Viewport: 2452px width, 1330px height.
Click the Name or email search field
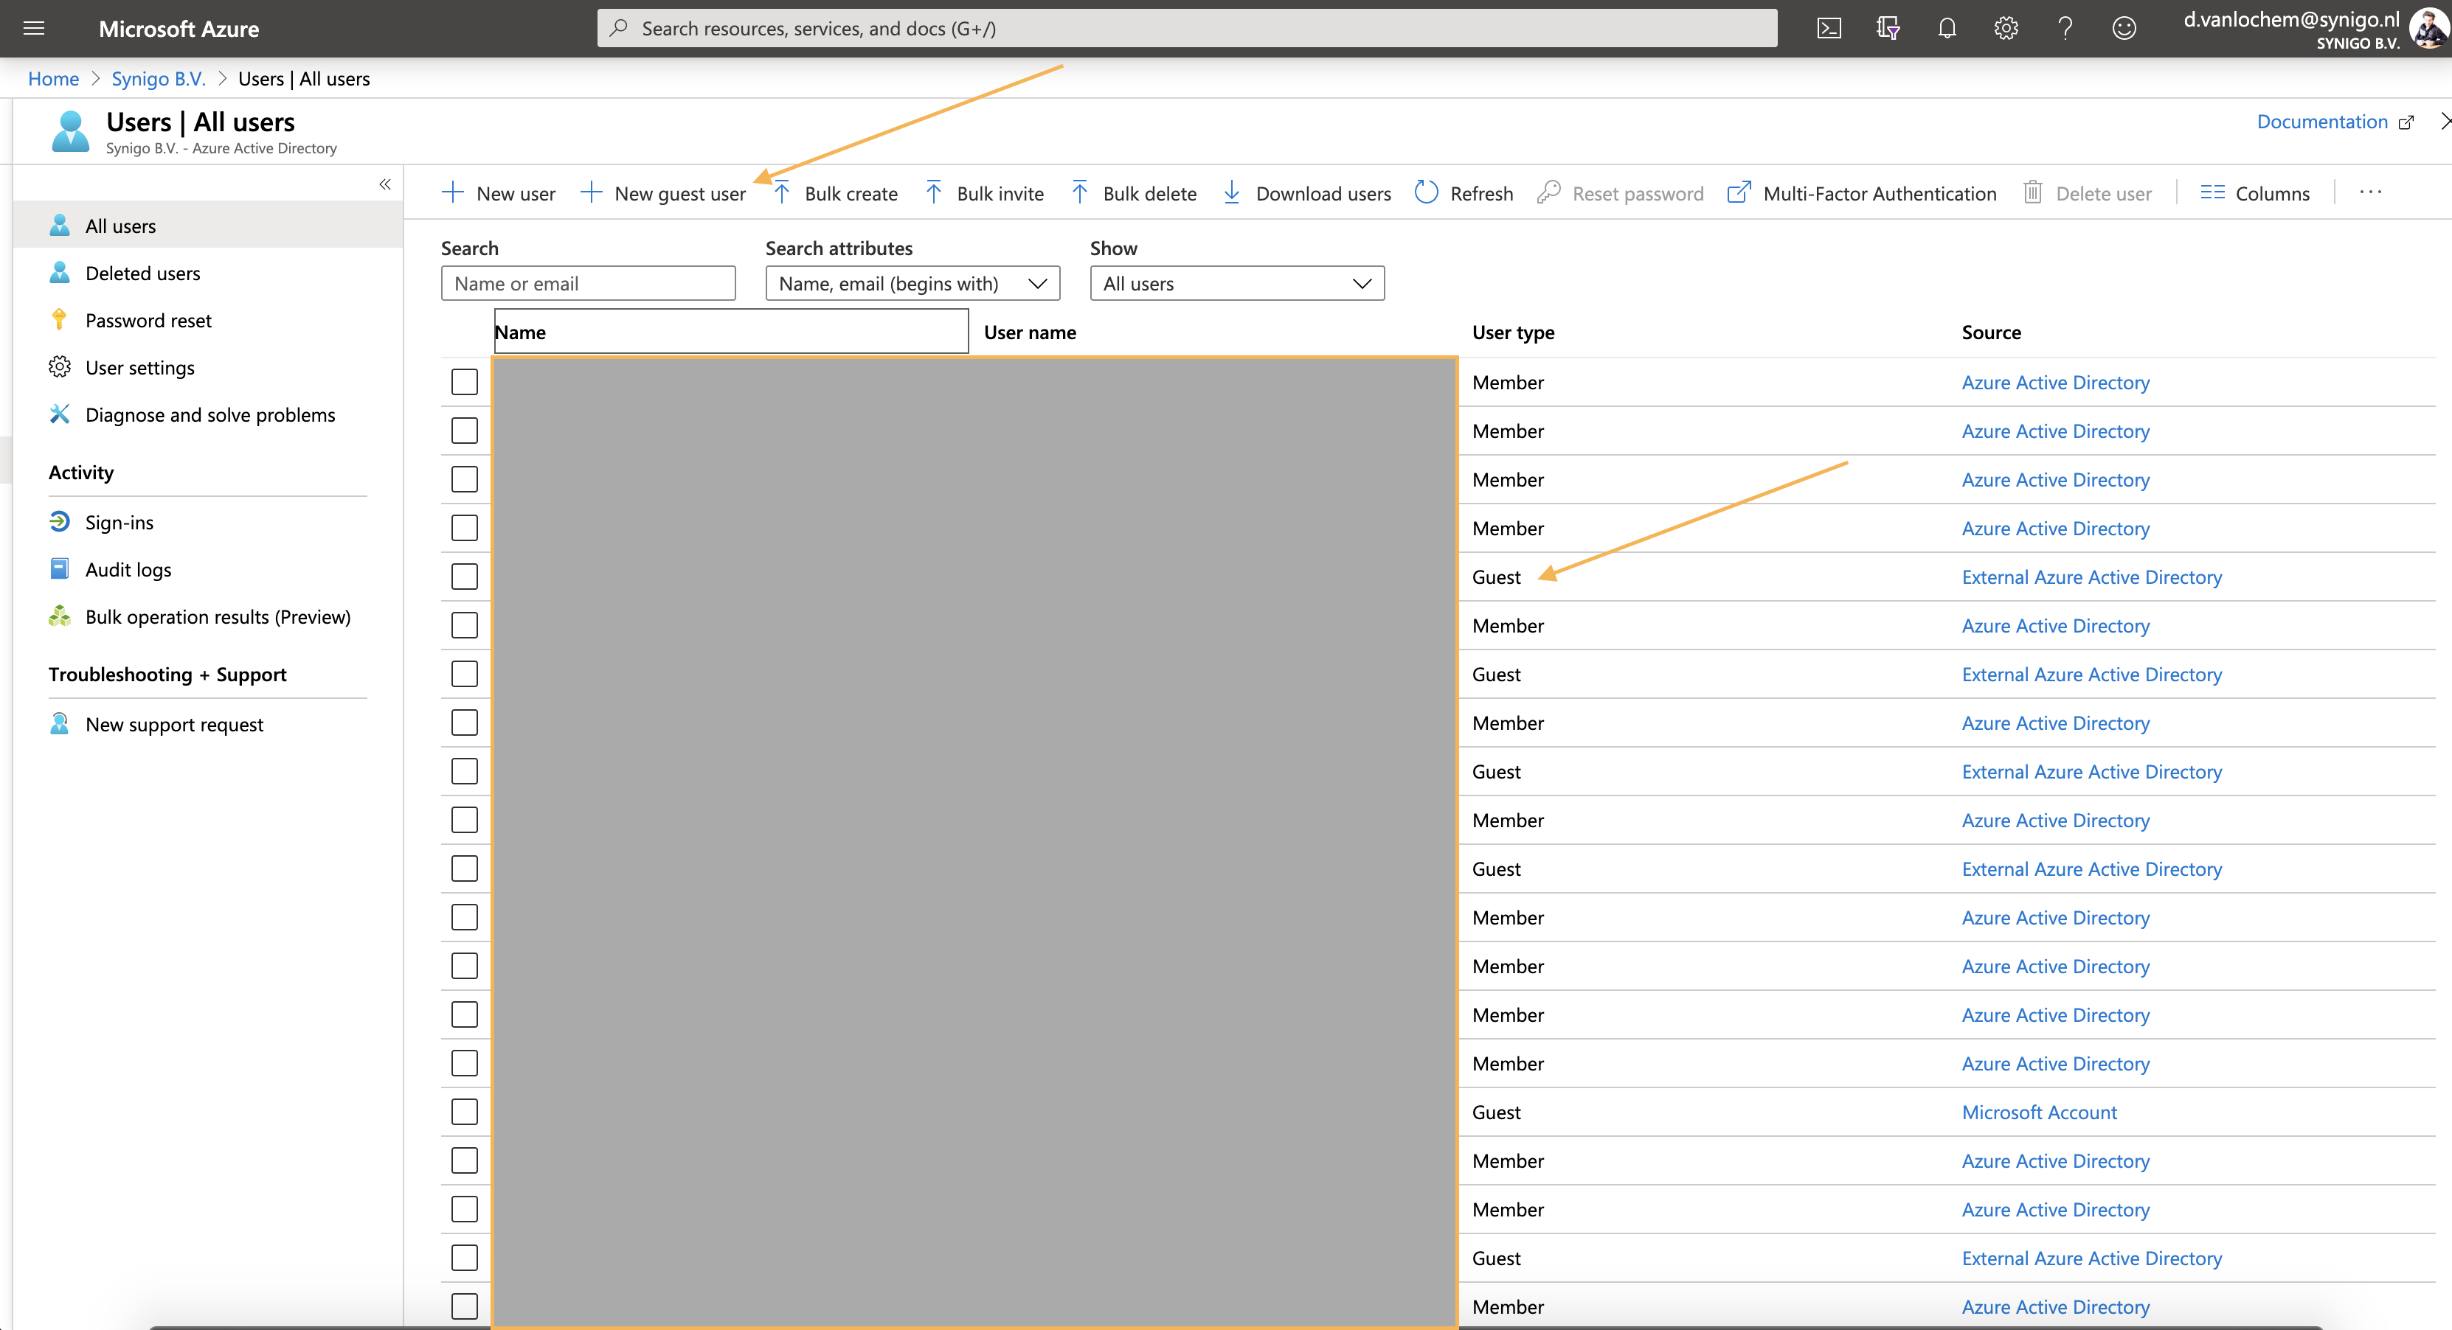click(x=588, y=284)
